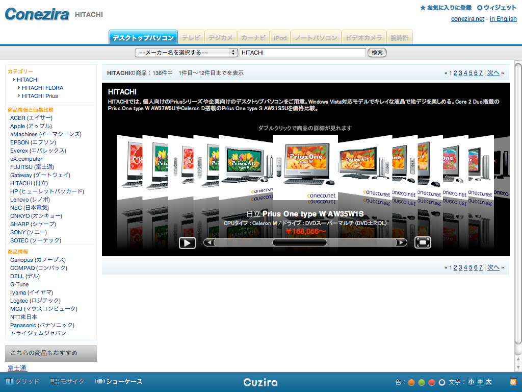
Task: Switch to showcase view (ショーケース)
Action: pyautogui.click(x=119, y=382)
